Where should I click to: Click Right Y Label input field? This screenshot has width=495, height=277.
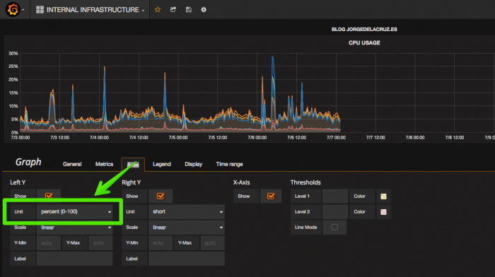tap(187, 259)
